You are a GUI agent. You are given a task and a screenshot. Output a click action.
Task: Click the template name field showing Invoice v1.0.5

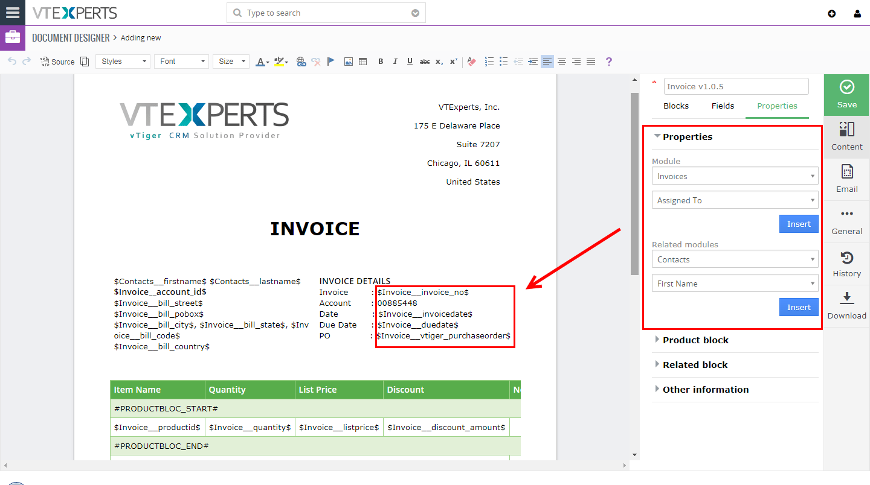[736, 86]
